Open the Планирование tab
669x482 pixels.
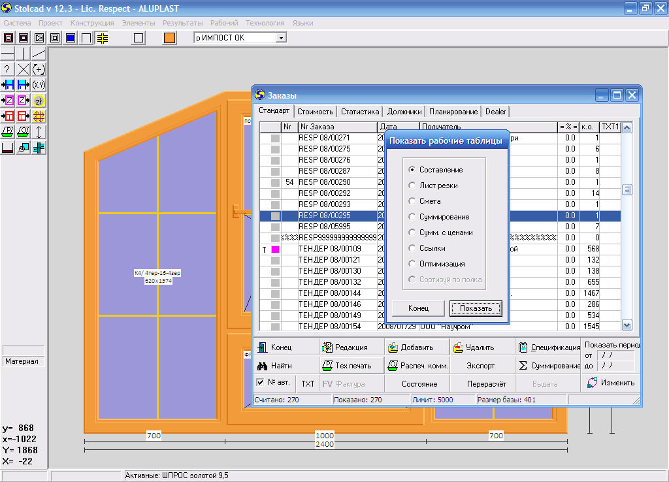pyautogui.click(x=453, y=111)
